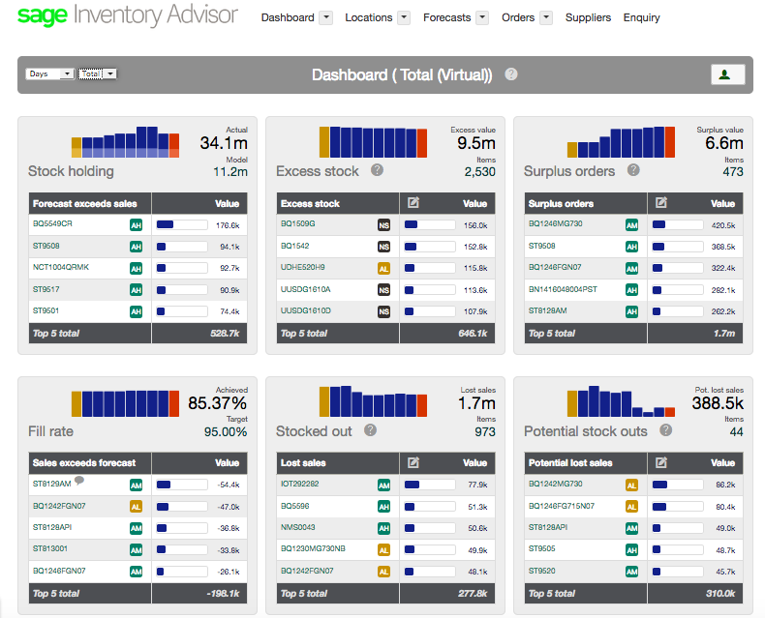Open item BQ1542 in Excess stock
Image resolution: width=765 pixels, height=618 pixels.
[294, 246]
